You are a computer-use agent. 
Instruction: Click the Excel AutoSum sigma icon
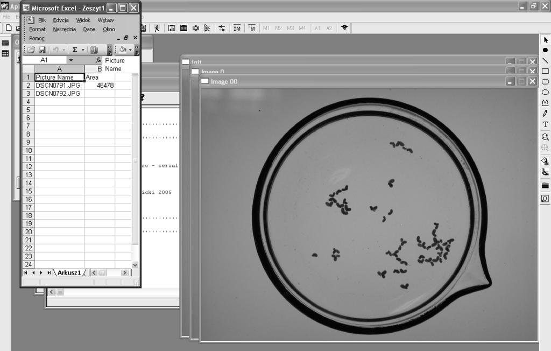click(75, 50)
